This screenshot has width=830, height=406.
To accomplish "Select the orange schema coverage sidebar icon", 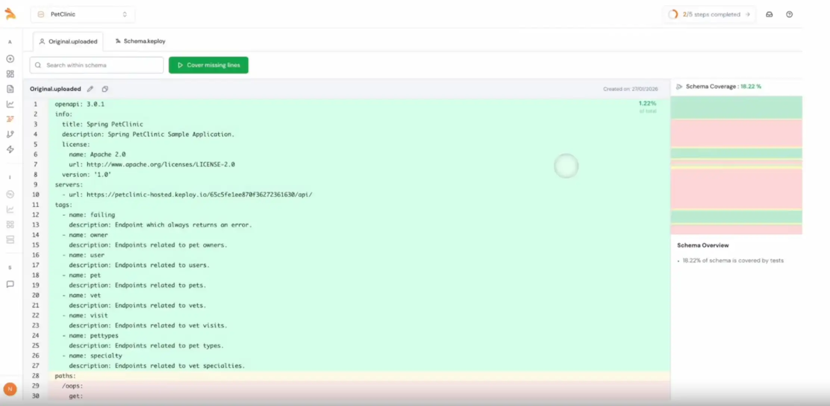I will pos(10,119).
